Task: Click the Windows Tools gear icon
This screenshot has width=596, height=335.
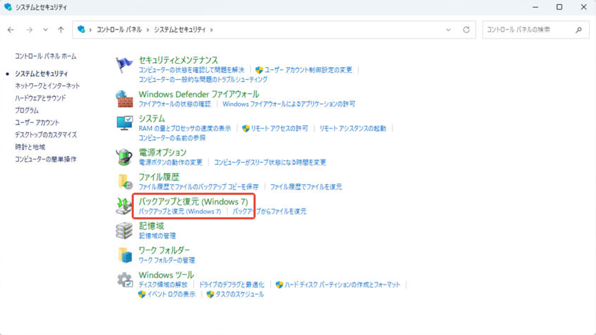Action: coord(124,279)
